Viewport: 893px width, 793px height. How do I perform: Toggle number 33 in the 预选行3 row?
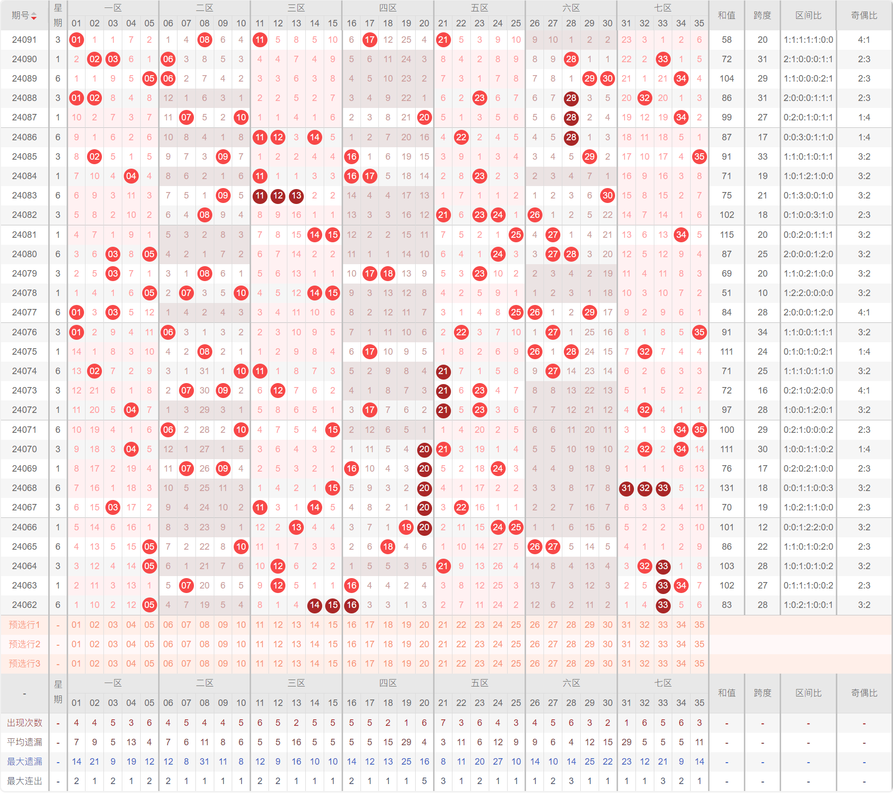pos(663,664)
